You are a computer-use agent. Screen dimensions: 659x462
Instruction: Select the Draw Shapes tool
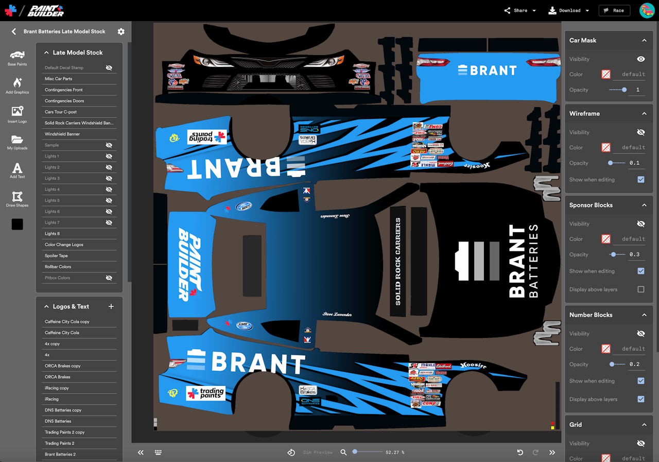[x=17, y=199]
